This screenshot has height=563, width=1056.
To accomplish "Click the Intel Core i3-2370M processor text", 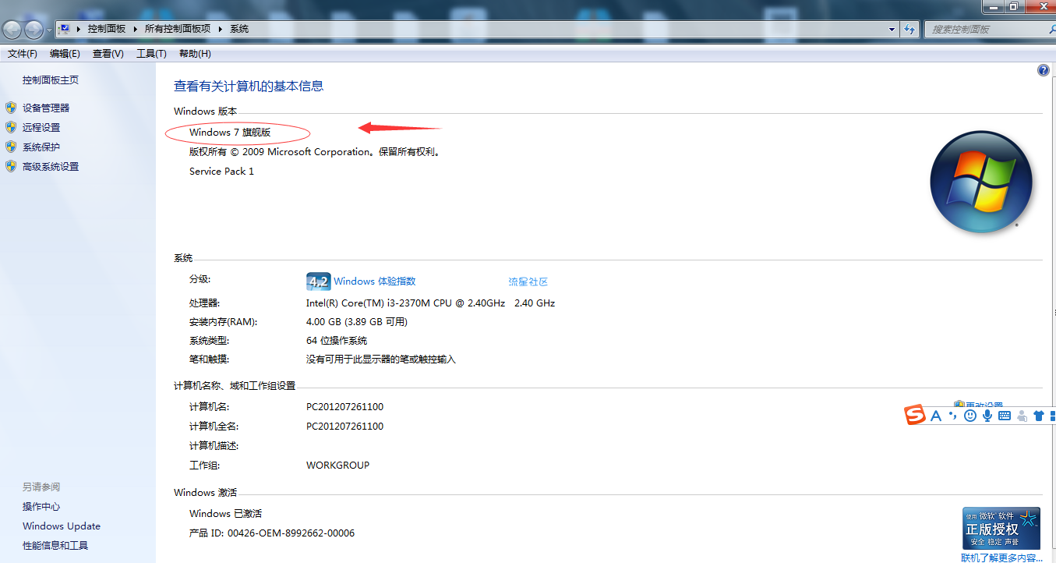I will (430, 303).
